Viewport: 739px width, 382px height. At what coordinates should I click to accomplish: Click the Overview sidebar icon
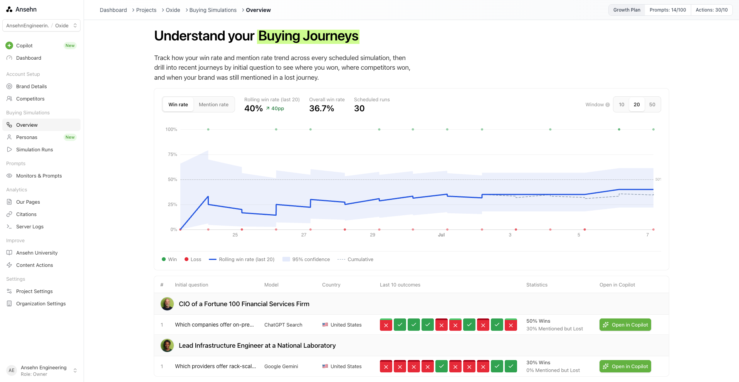tap(9, 125)
